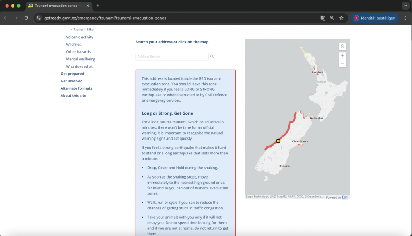Open the browser translate icon
Screen dimensions: 412x236
point(323,18)
